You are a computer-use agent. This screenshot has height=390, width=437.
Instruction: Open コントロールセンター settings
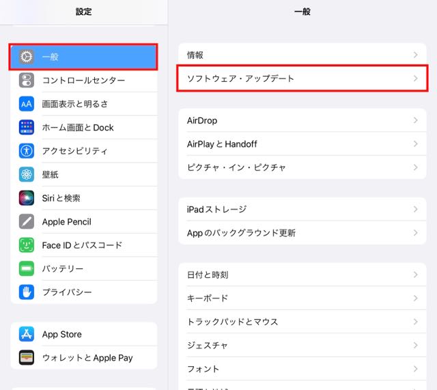click(83, 81)
